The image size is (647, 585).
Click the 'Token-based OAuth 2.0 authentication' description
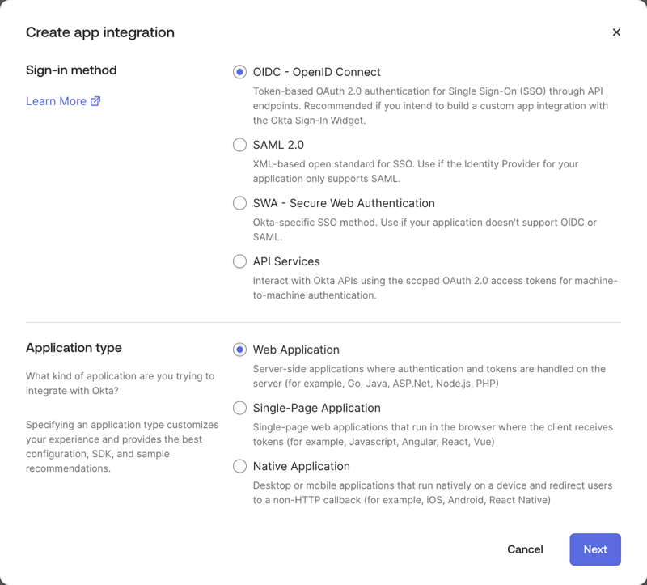click(x=430, y=106)
